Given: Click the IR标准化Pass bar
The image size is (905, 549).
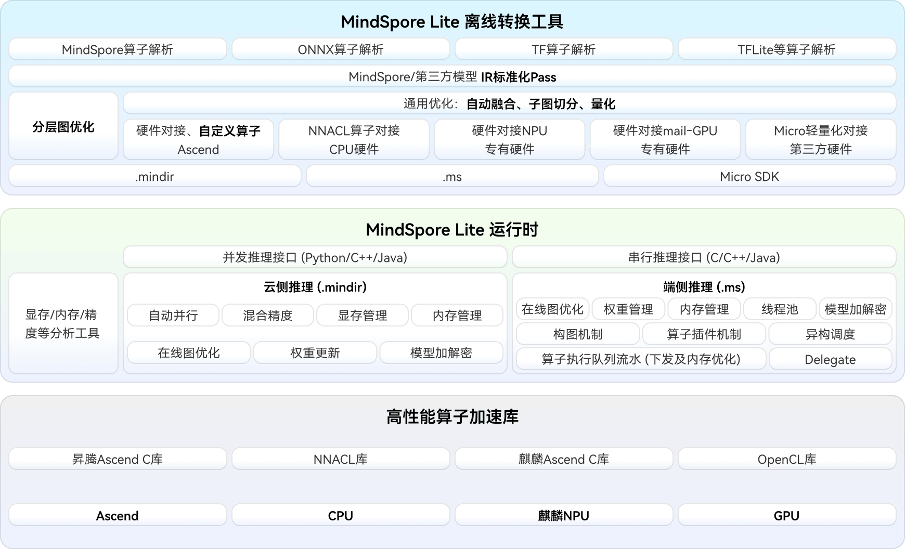Looking at the screenshot, I should point(452,76).
